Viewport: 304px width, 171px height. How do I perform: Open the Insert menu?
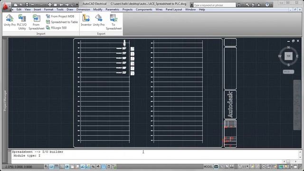coord(37,9)
